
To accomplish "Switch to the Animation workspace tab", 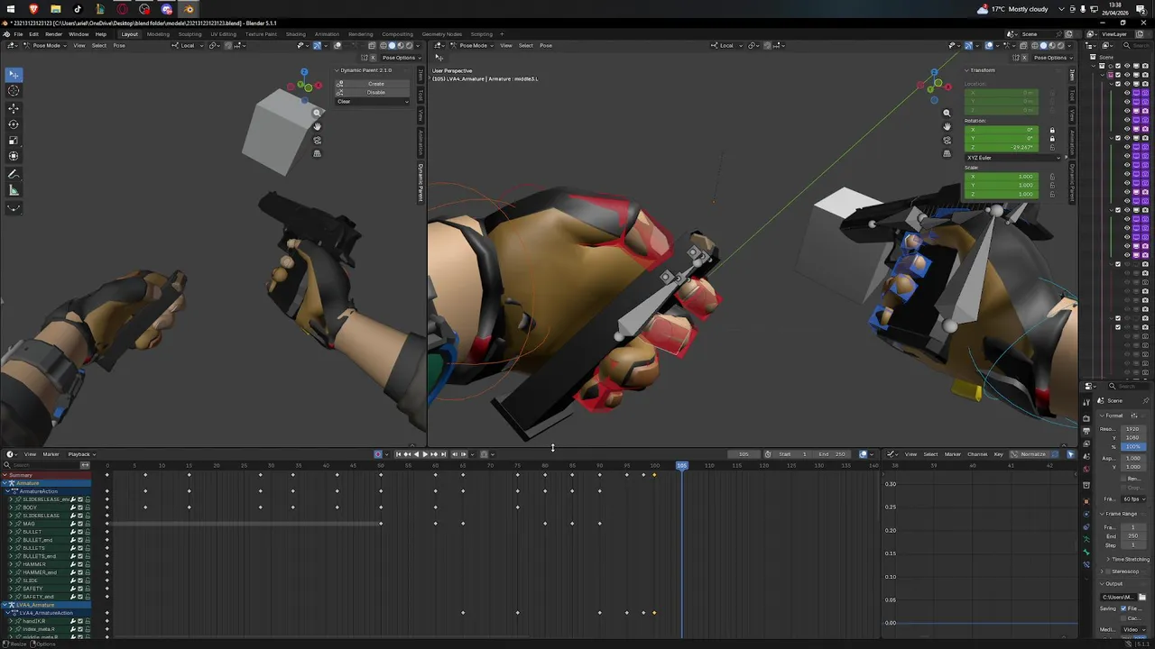I will [327, 34].
